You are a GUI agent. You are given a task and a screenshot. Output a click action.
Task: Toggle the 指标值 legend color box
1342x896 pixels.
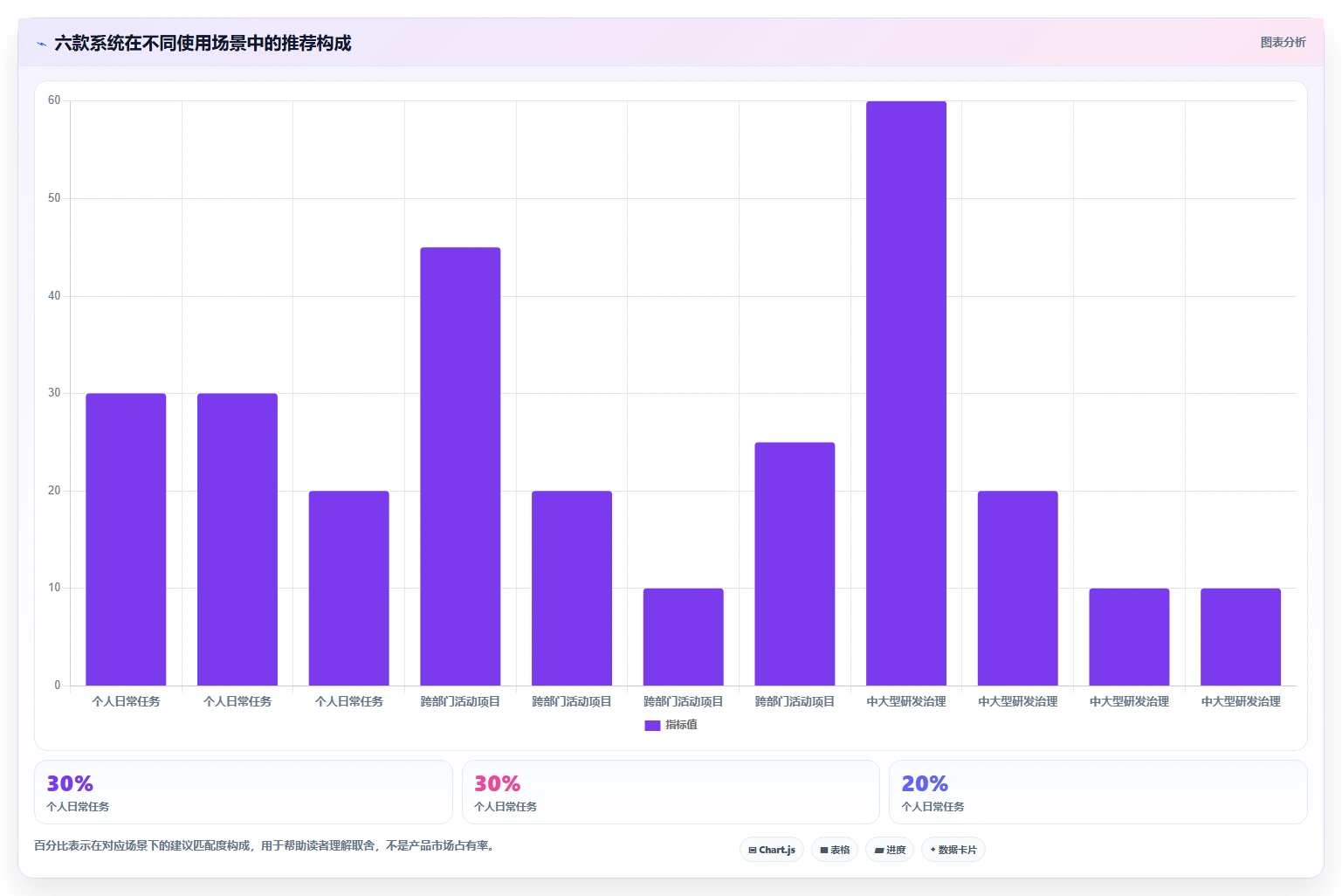[x=652, y=726]
